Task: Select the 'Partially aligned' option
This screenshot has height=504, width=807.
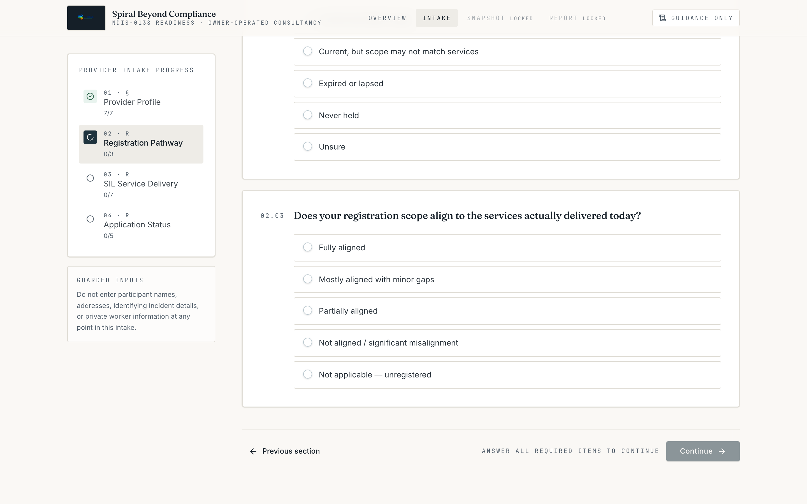Action: tap(507, 311)
